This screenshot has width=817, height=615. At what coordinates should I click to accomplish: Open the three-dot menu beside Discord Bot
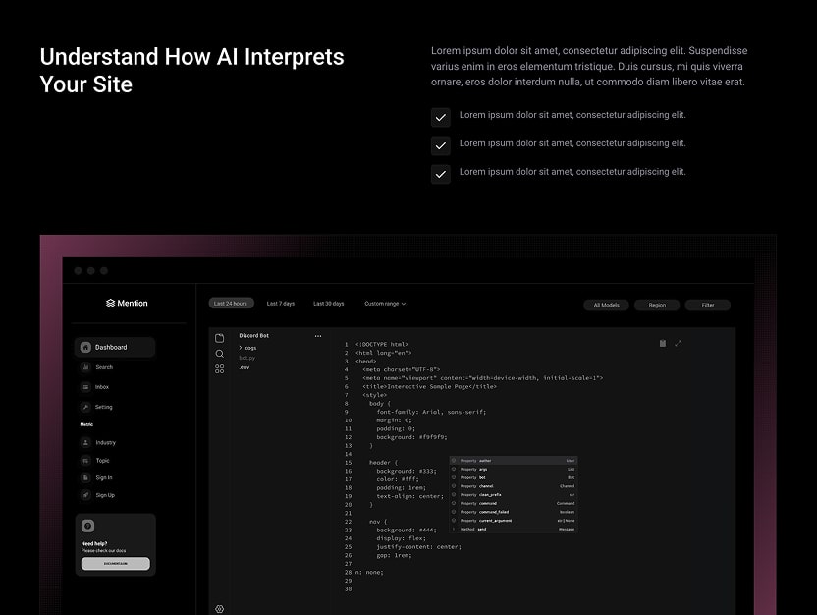click(318, 336)
